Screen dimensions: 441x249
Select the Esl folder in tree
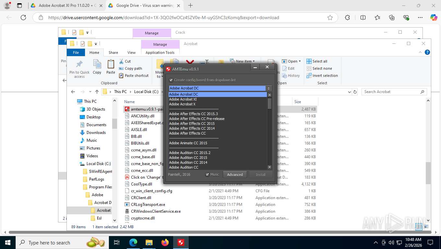coord(99,218)
